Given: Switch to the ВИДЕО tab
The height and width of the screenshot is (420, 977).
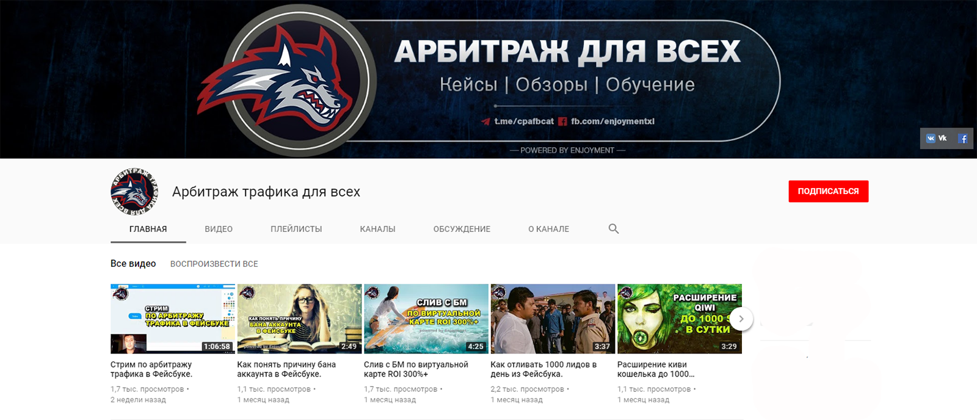Looking at the screenshot, I should [x=219, y=229].
